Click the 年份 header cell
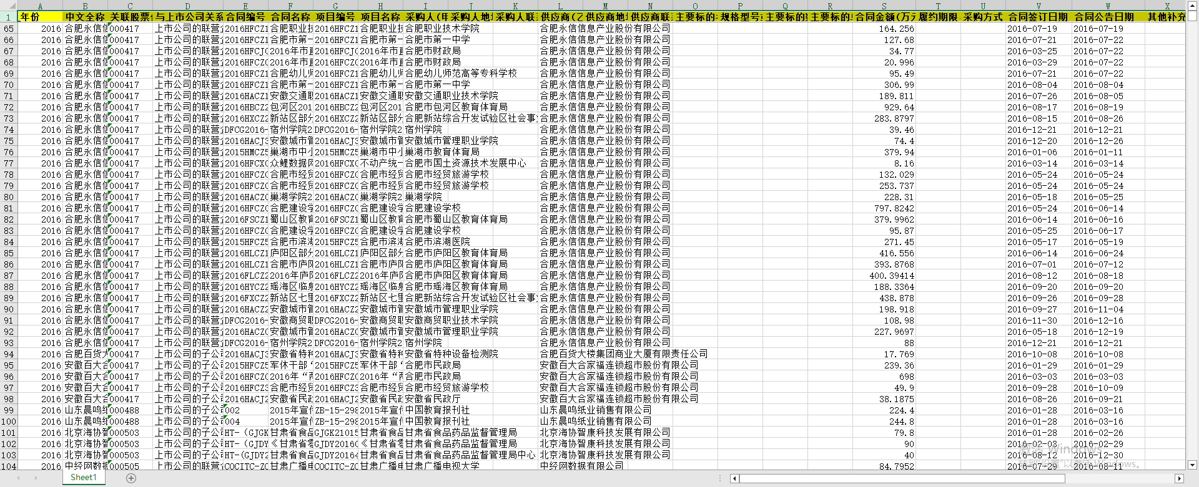The height and width of the screenshot is (487, 1199). tap(40, 17)
